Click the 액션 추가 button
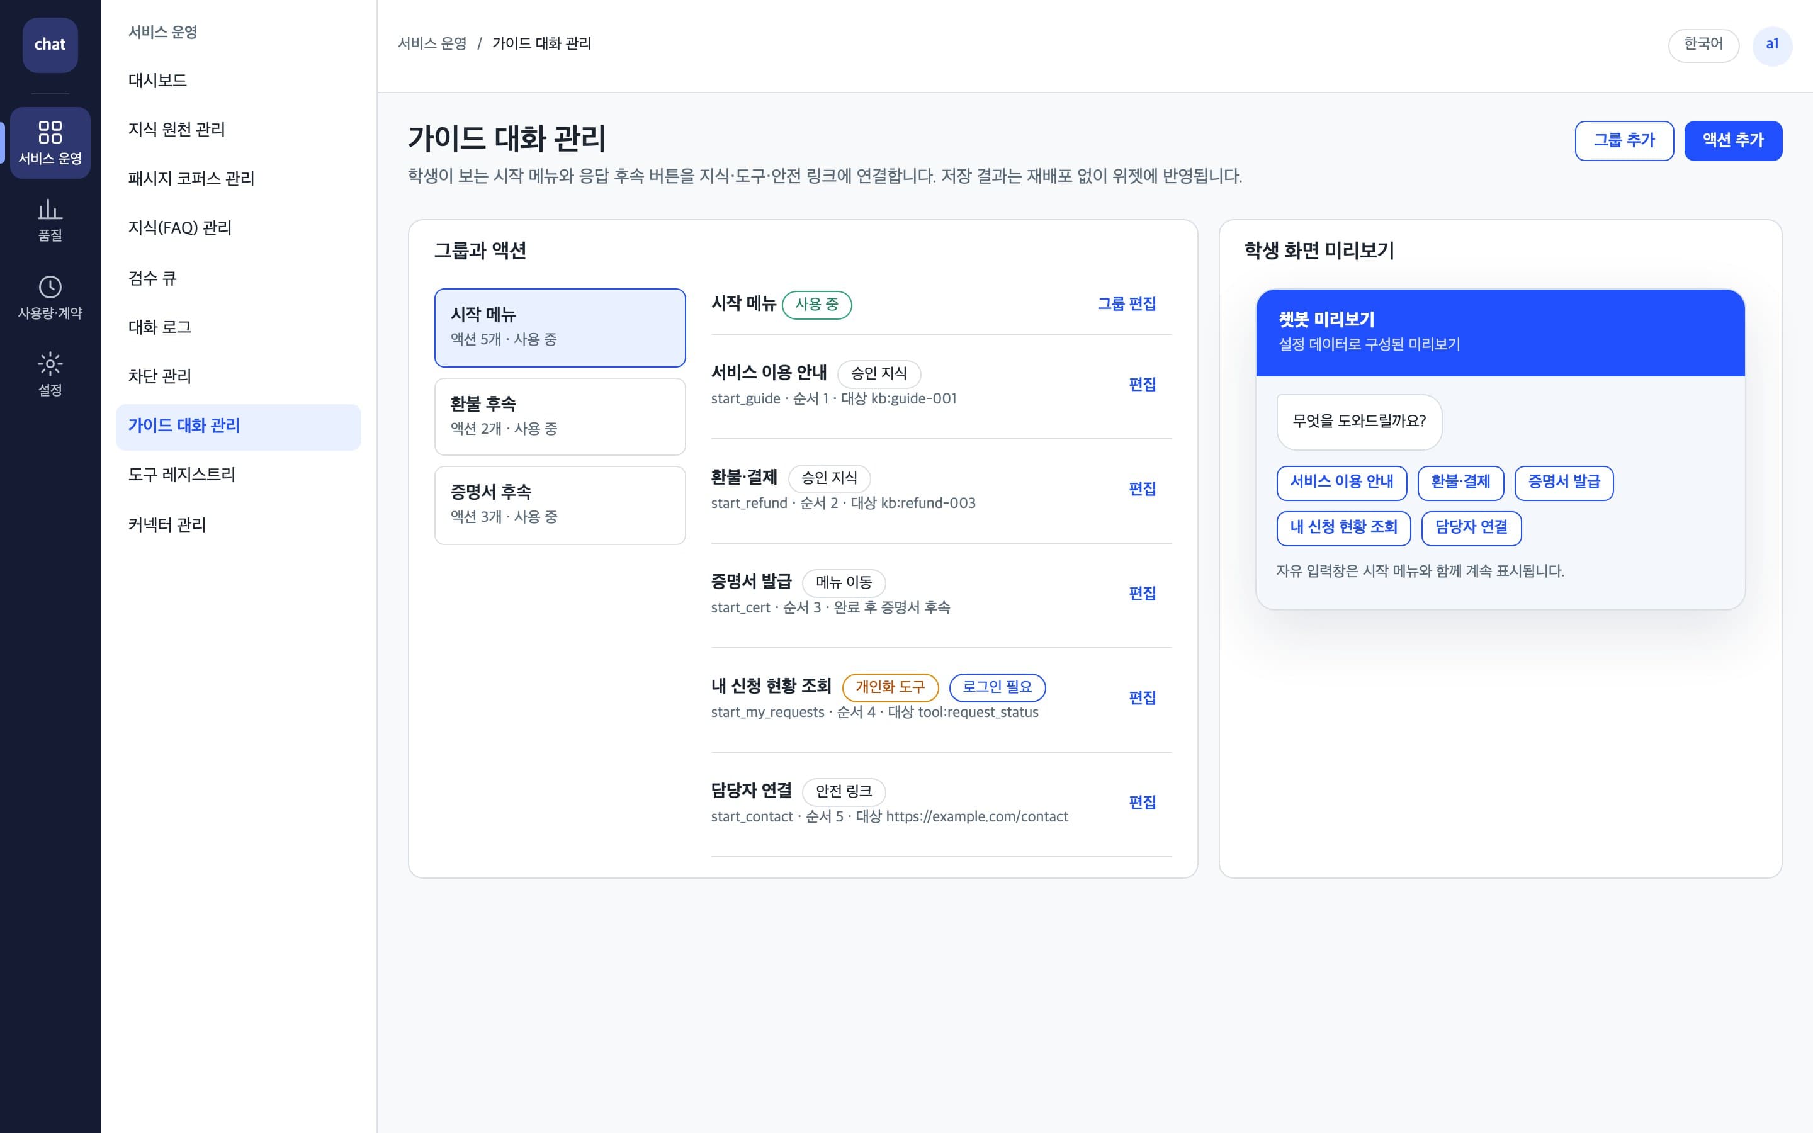This screenshot has width=1813, height=1133. pos(1733,141)
